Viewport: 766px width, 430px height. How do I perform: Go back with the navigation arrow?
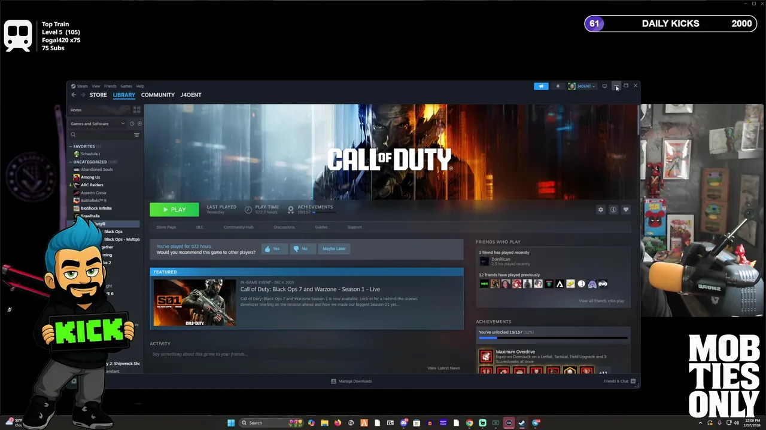coord(74,95)
